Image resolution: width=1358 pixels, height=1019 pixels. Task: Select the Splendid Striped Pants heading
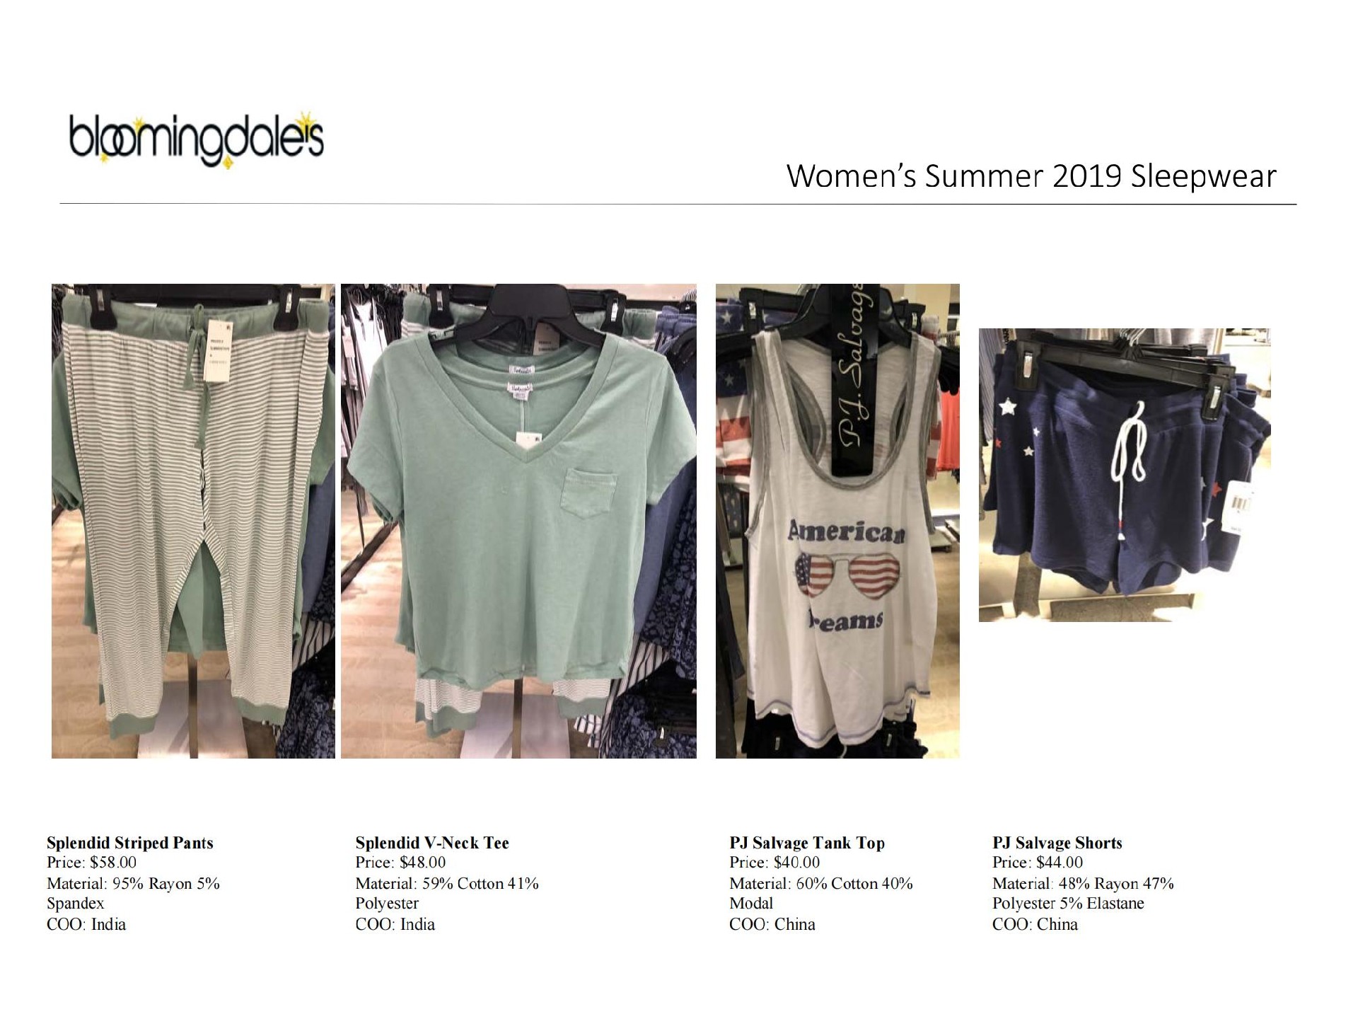click(x=129, y=843)
